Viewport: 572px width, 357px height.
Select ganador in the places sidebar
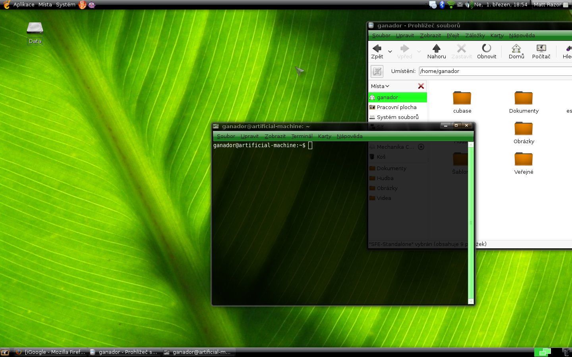(x=398, y=97)
